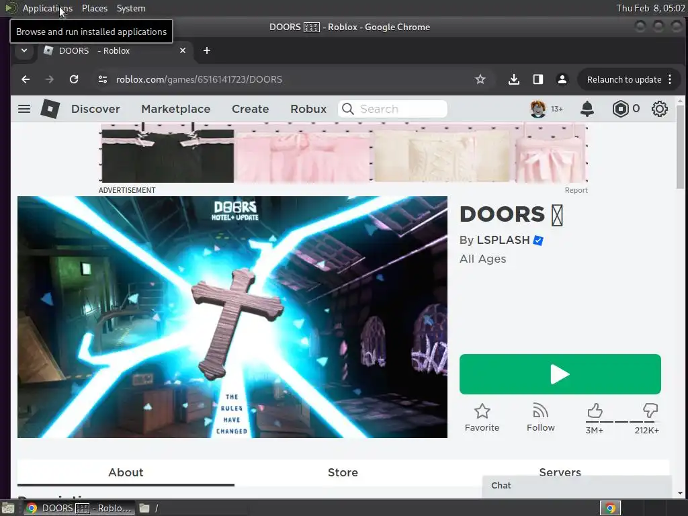
Task: Click Relaunch to update button
Action: (624, 79)
